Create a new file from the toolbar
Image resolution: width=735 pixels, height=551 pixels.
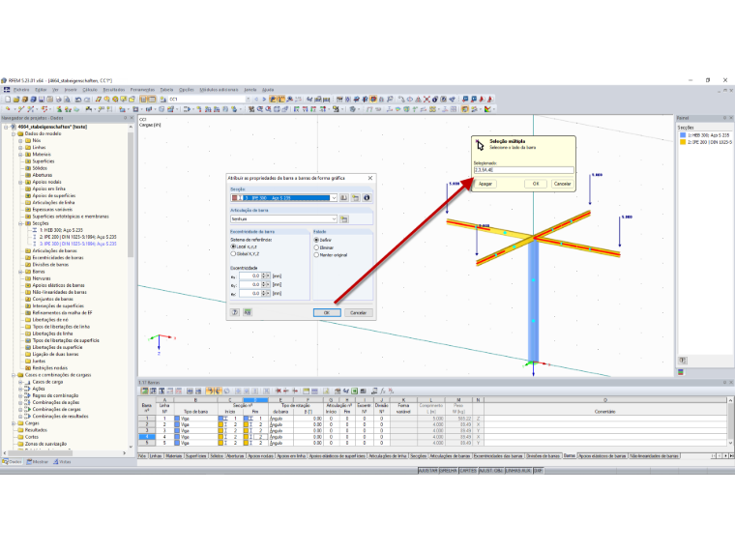(x=8, y=100)
